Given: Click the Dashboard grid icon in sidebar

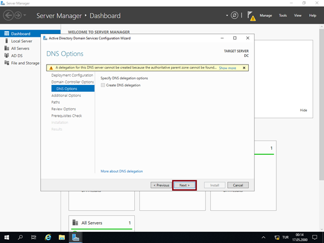Looking at the screenshot, I should click(x=7, y=33).
